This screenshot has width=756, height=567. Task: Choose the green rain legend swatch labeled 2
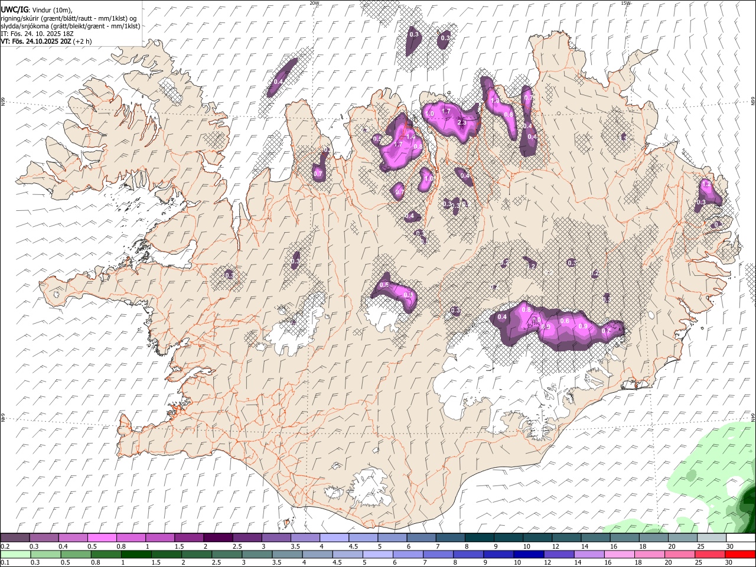196,554
